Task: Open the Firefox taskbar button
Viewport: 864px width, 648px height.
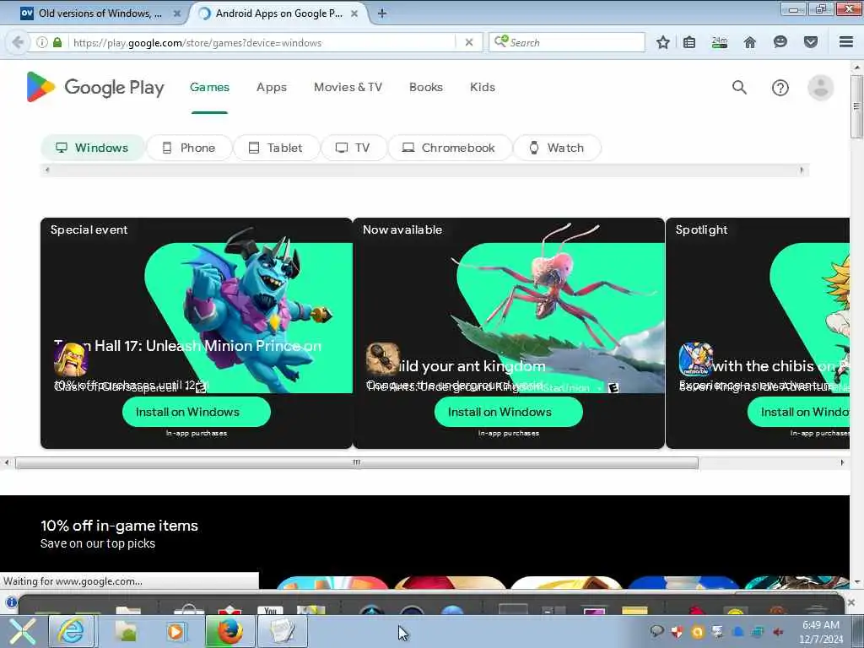Action: (x=229, y=631)
